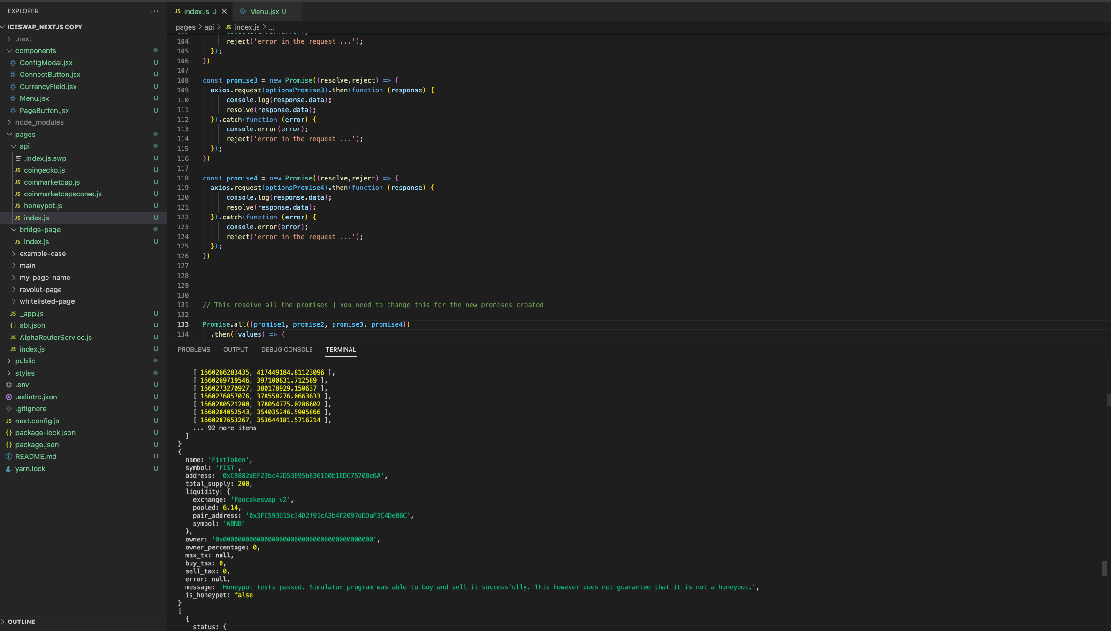The height and width of the screenshot is (631, 1111).
Task: Click the Explorer more actions ellipsis icon
Action: pyautogui.click(x=154, y=11)
